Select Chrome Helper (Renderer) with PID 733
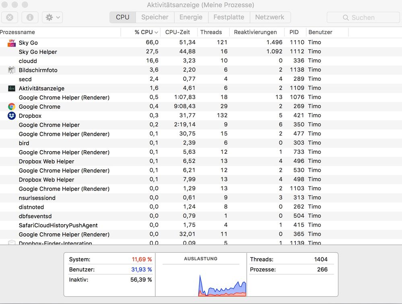 tap(201, 152)
